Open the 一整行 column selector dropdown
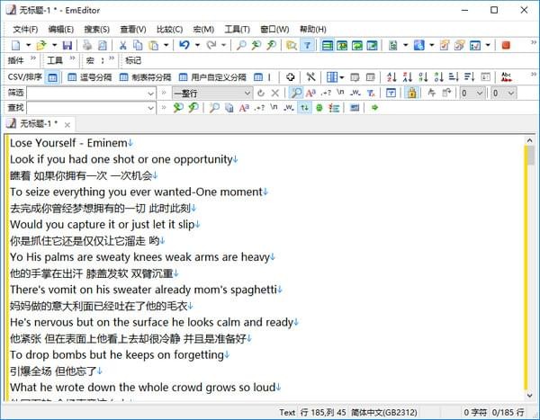 click(247, 93)
